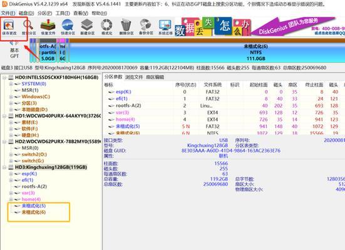Image resolution: width=345 pixels, height=250 pixels.
Task: Select 未格式化(6) in the disk tree
Action: (x=33, y=212)
